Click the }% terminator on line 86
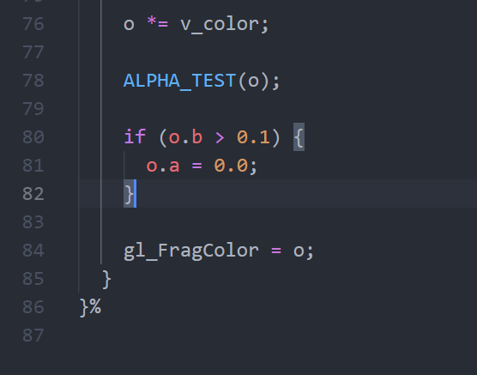The image size is (477, 375). (90, 307)
